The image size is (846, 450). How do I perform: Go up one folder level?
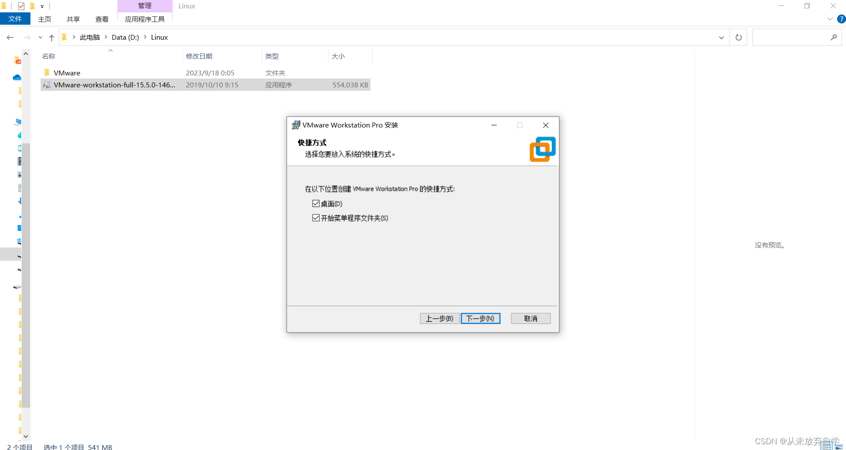tap(52, 37)
